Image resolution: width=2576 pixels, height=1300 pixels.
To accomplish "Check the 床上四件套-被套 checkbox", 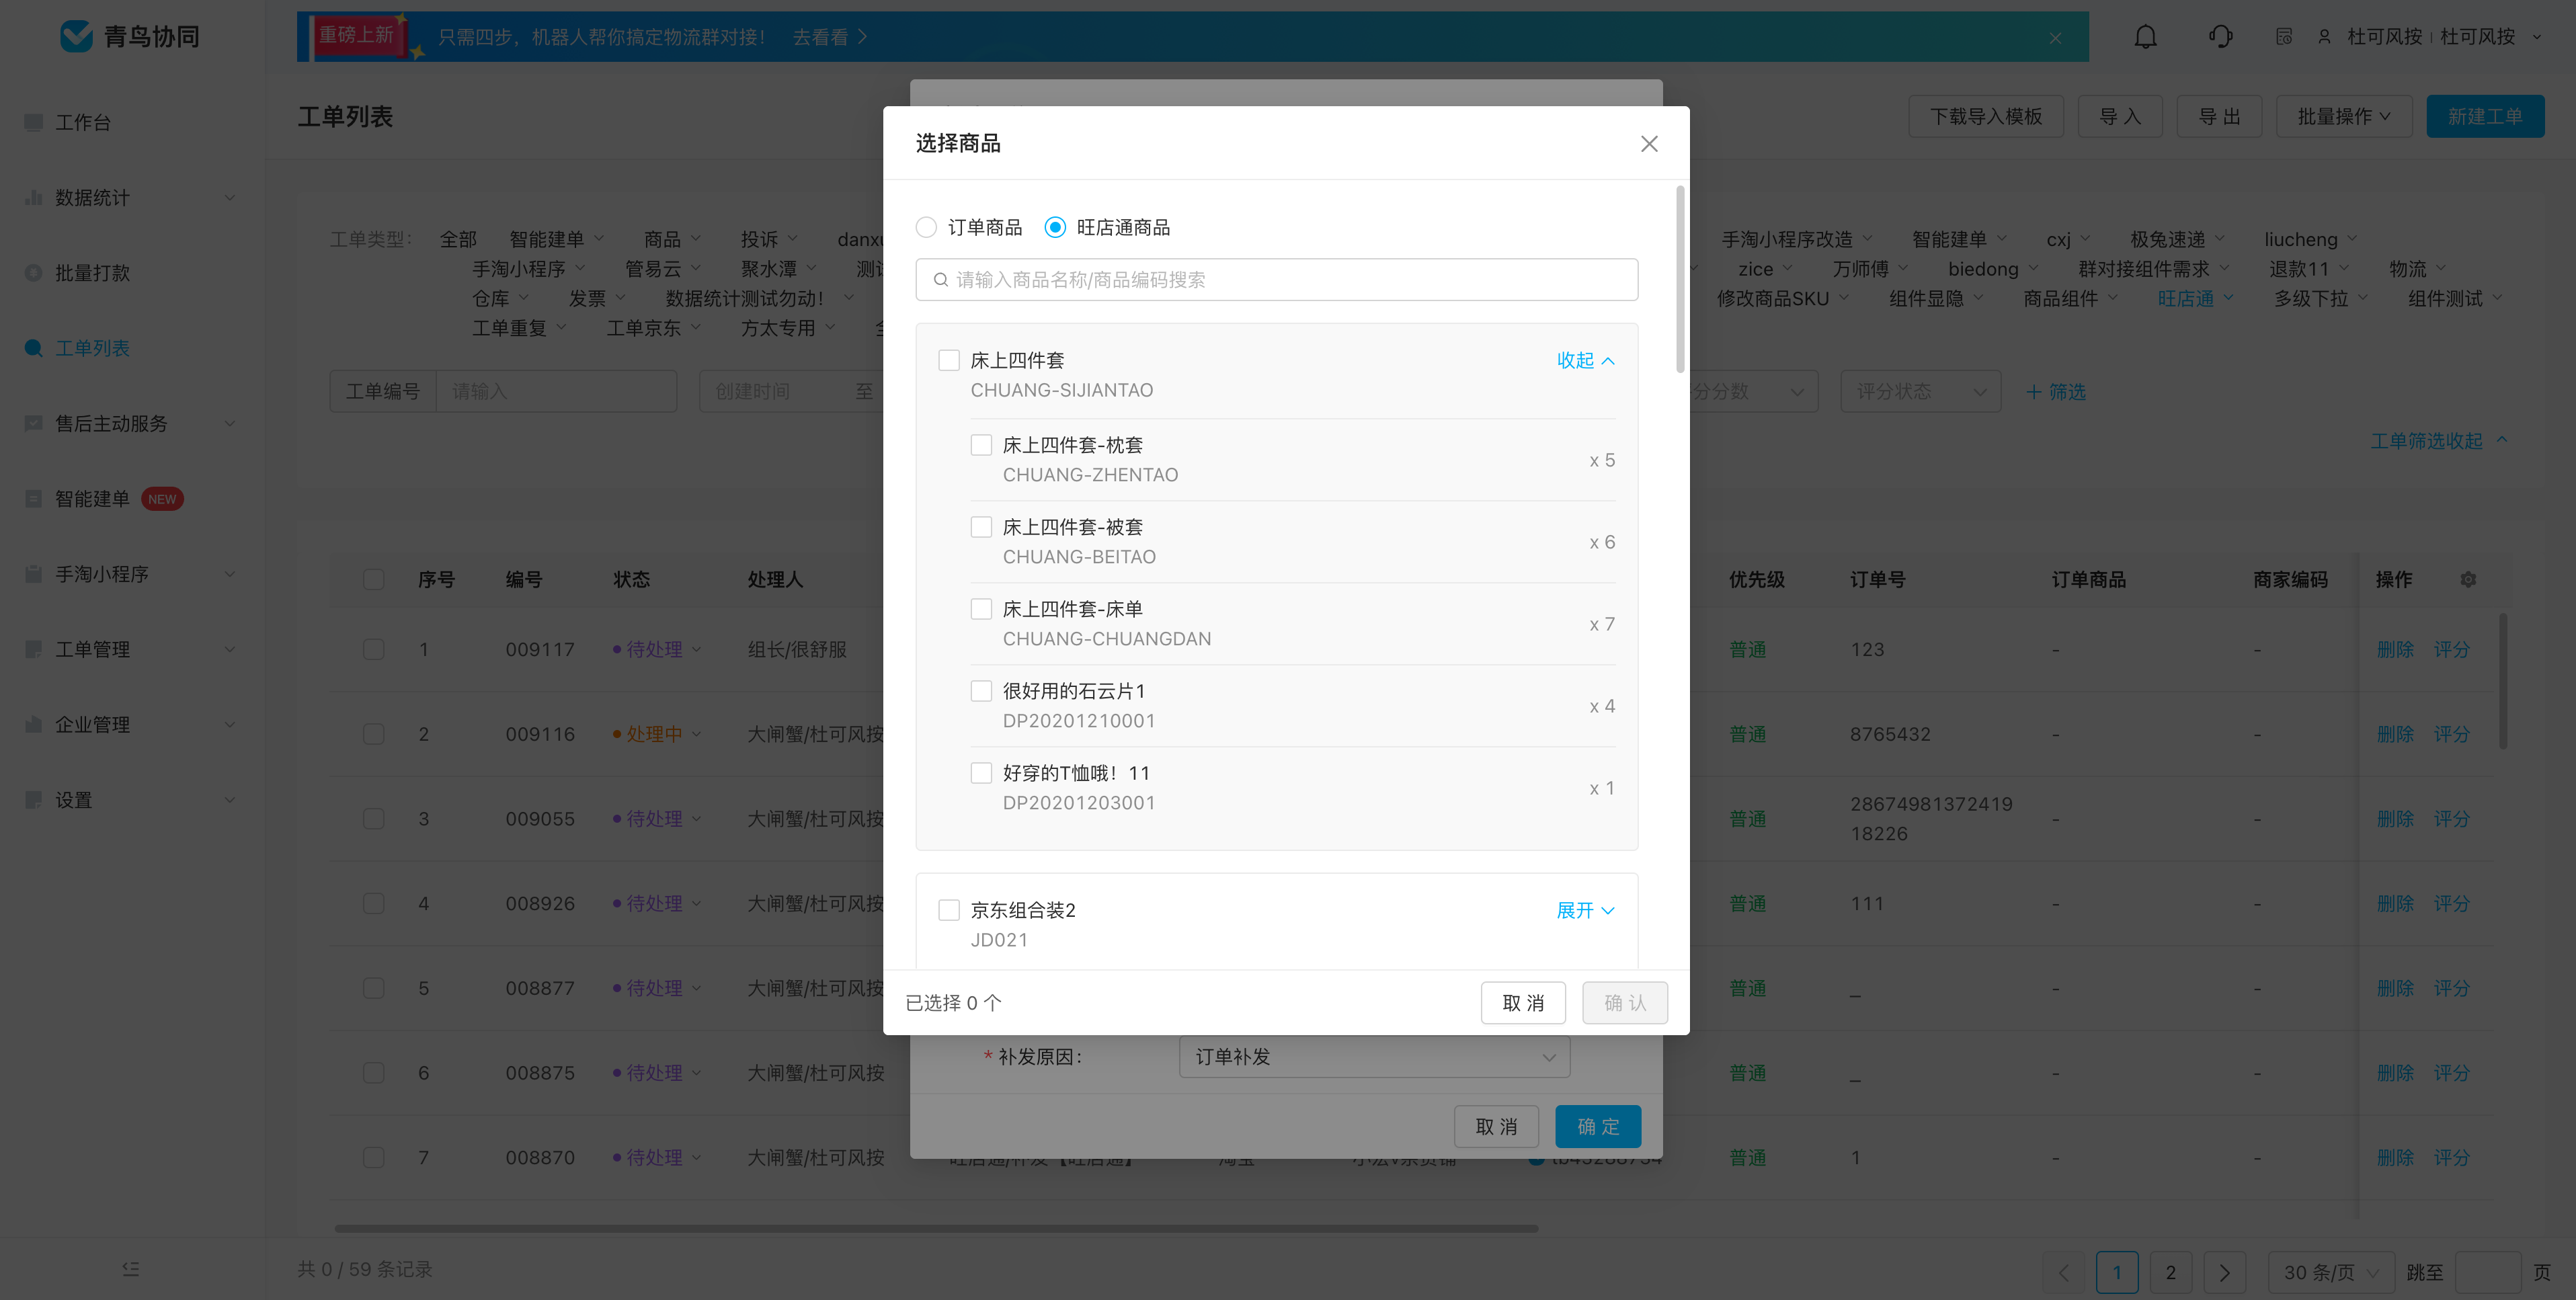I will [x=981, y=527].
